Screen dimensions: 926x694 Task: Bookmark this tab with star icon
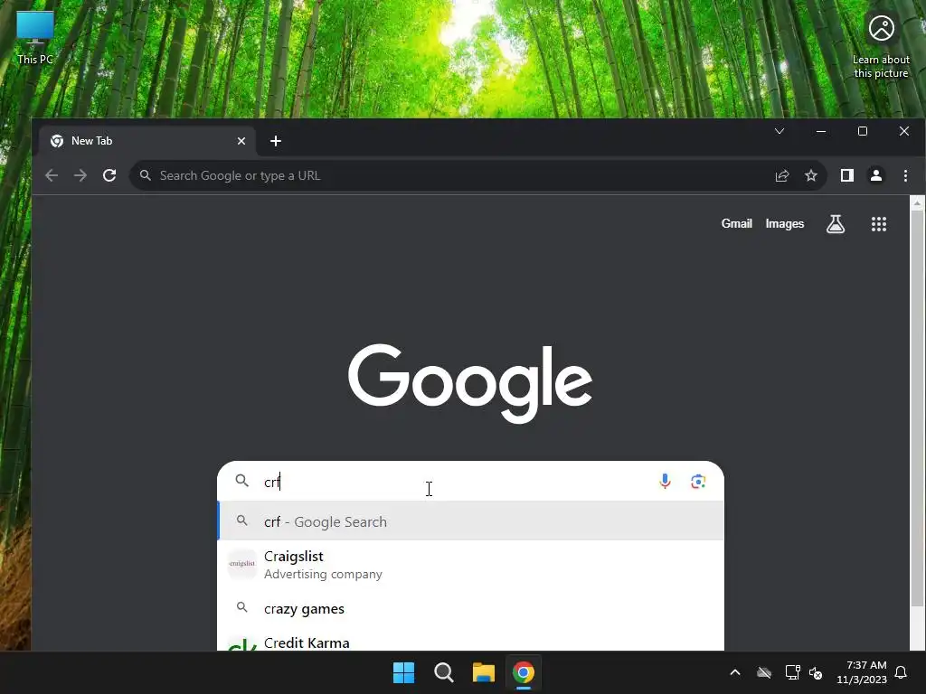(x=811, y=175)
